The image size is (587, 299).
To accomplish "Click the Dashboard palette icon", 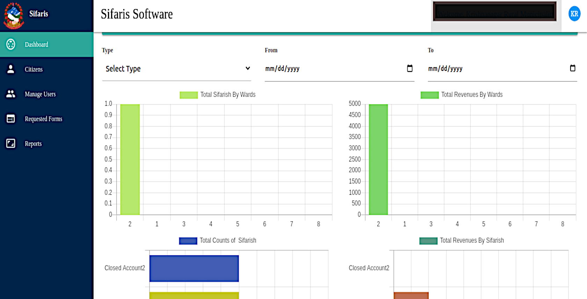I will tap(11, 44).
